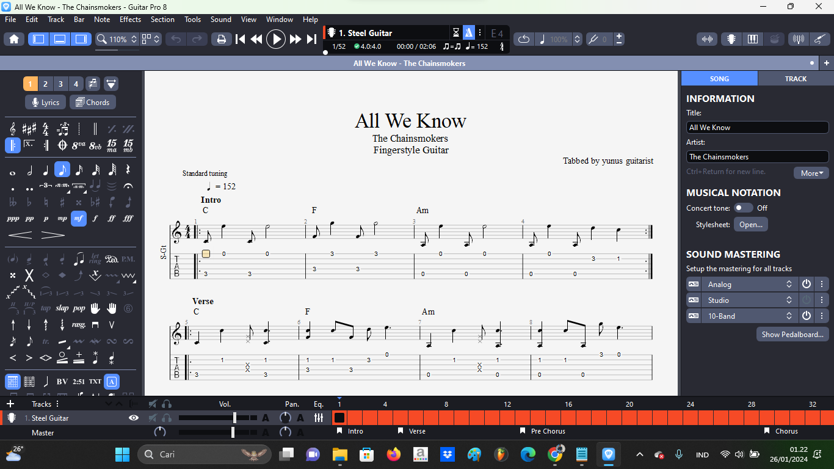The image size is (834, 469).
Task: Toggle the count-in hourglass button
Action: 455,33
